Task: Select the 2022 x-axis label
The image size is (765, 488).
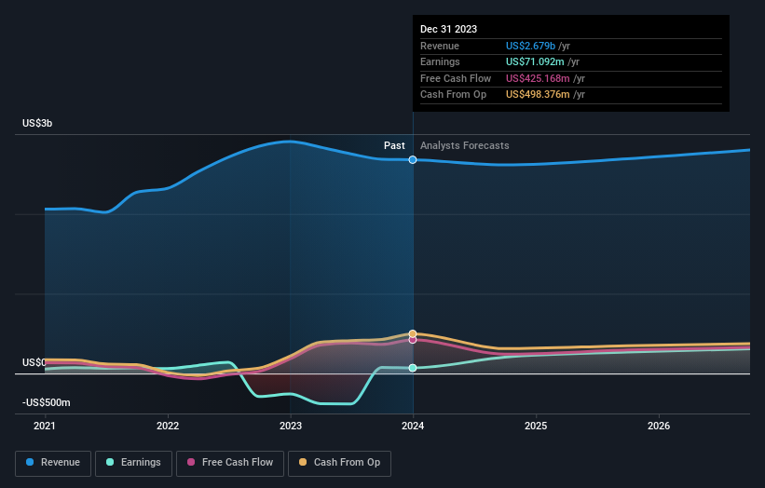Action: (x=168, y=426)
